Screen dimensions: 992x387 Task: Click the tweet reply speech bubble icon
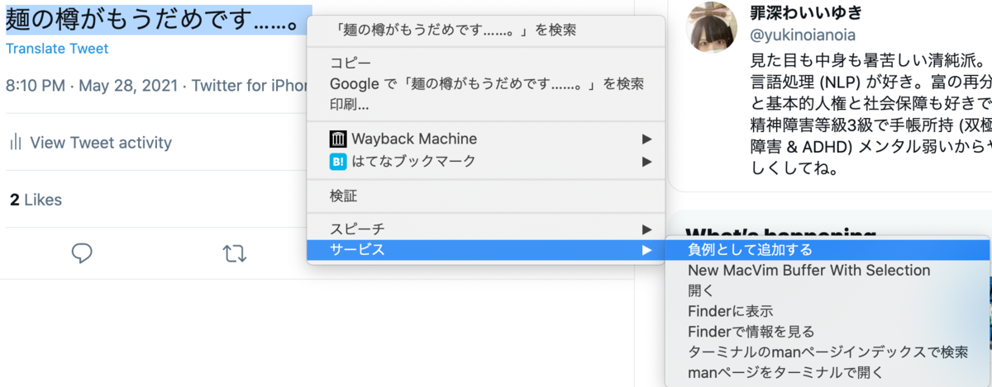[81, 252]
